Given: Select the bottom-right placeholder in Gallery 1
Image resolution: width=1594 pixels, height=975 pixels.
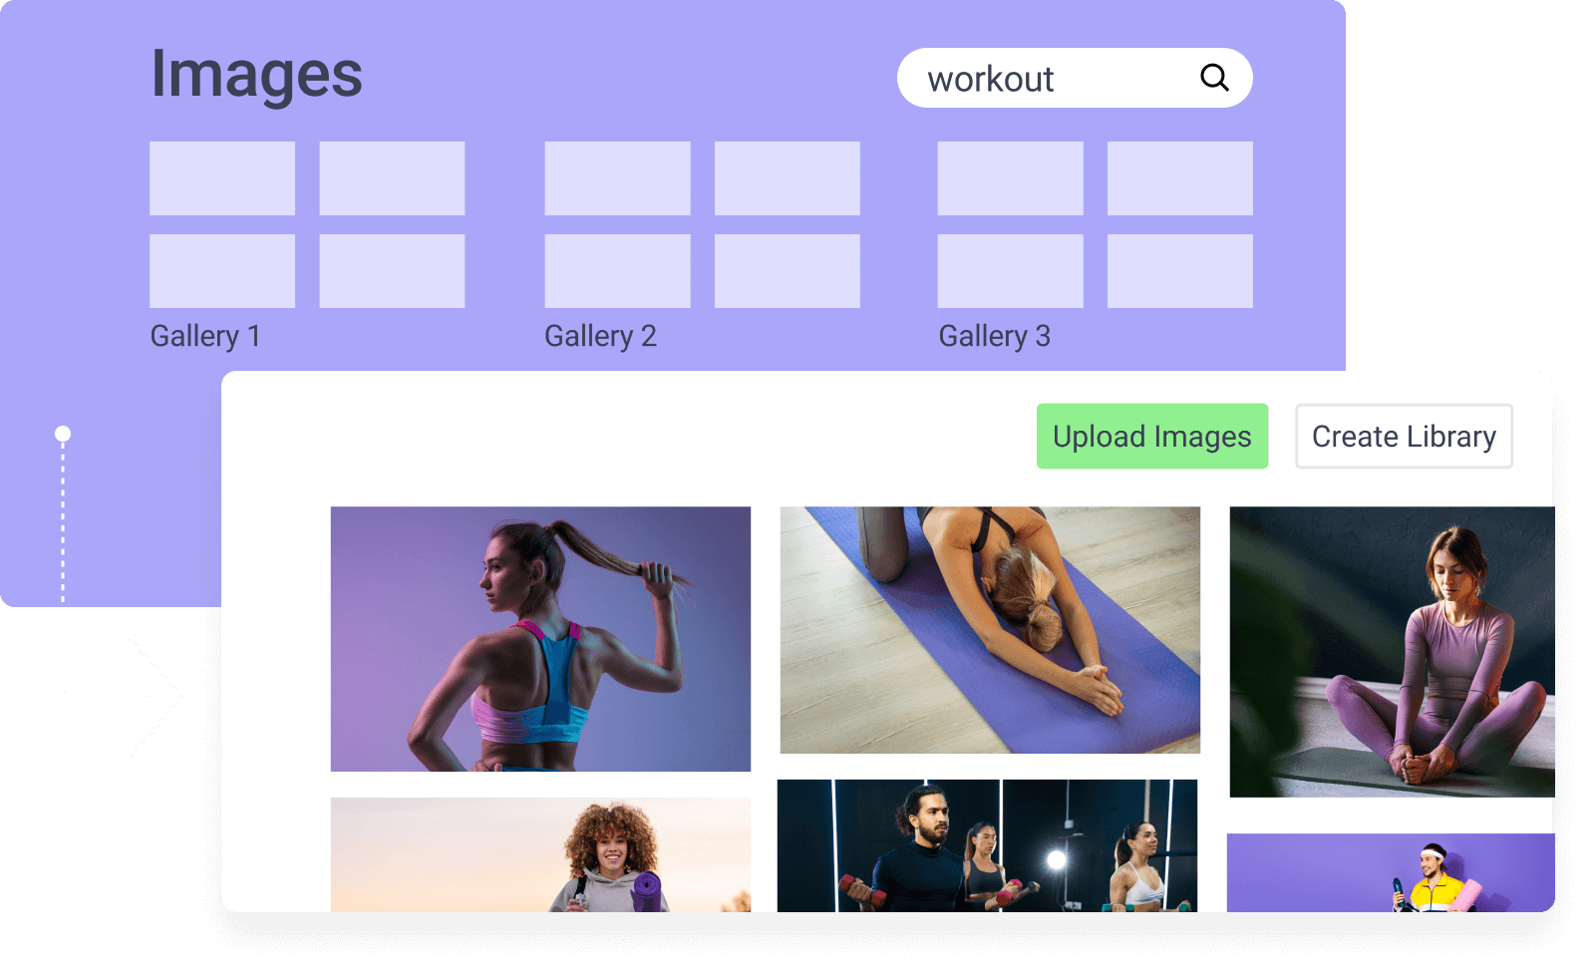Looking at the screenshot, I should 392,271.
